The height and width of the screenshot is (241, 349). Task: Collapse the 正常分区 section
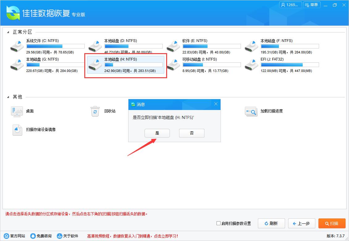coord(9,32)
